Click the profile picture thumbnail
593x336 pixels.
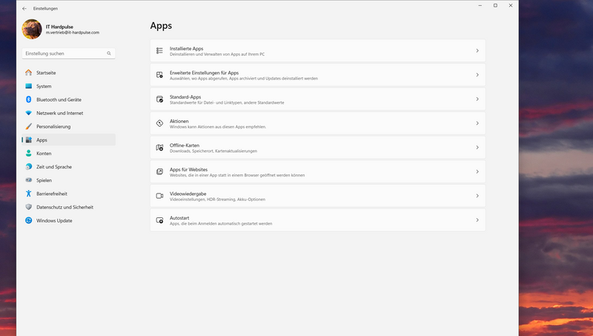32,30
